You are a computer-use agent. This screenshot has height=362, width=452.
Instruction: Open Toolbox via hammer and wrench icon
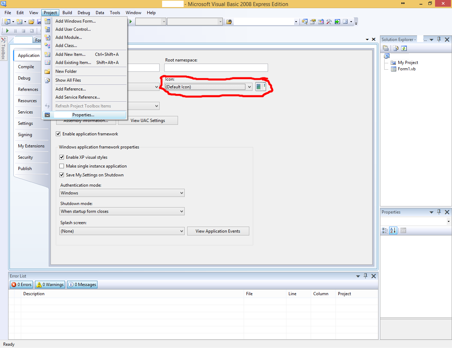329,22
